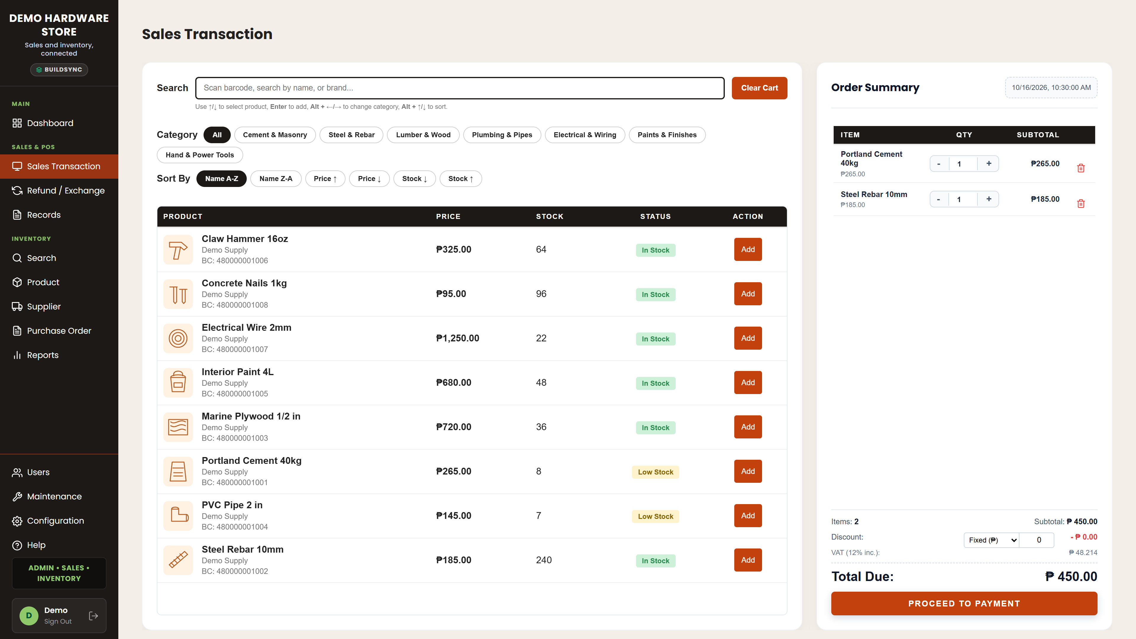Filter by Cement & Masonry category

(x=275, y=135)
